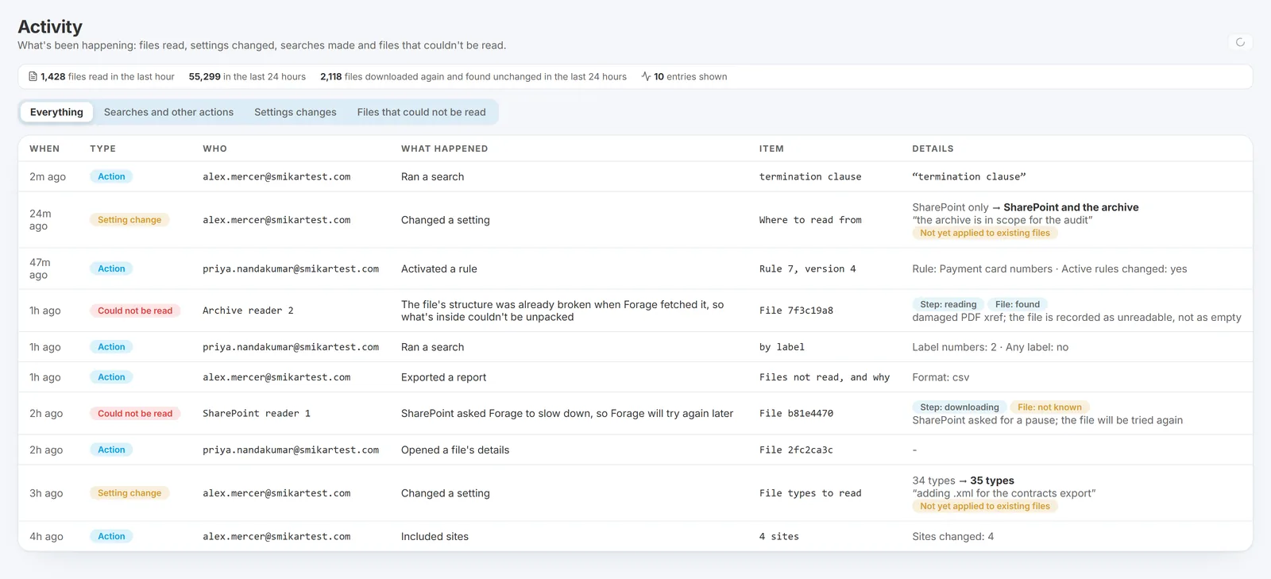The image size is (1271, 579).
Task: Click Not yet applied tag under 35 types
Action: coord(985,507)
